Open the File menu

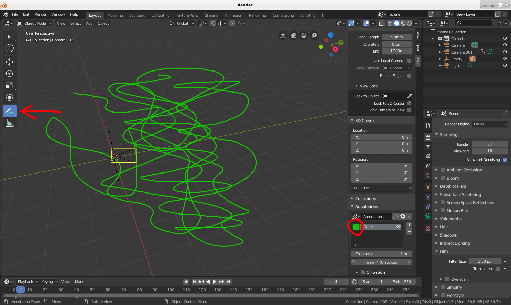[x=15, y=14]
